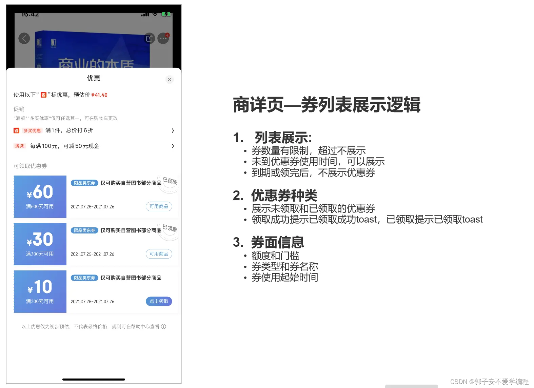534x388 pixels.
Task: Click the heading 2. 优惠券种类
Action: point(275,196)
